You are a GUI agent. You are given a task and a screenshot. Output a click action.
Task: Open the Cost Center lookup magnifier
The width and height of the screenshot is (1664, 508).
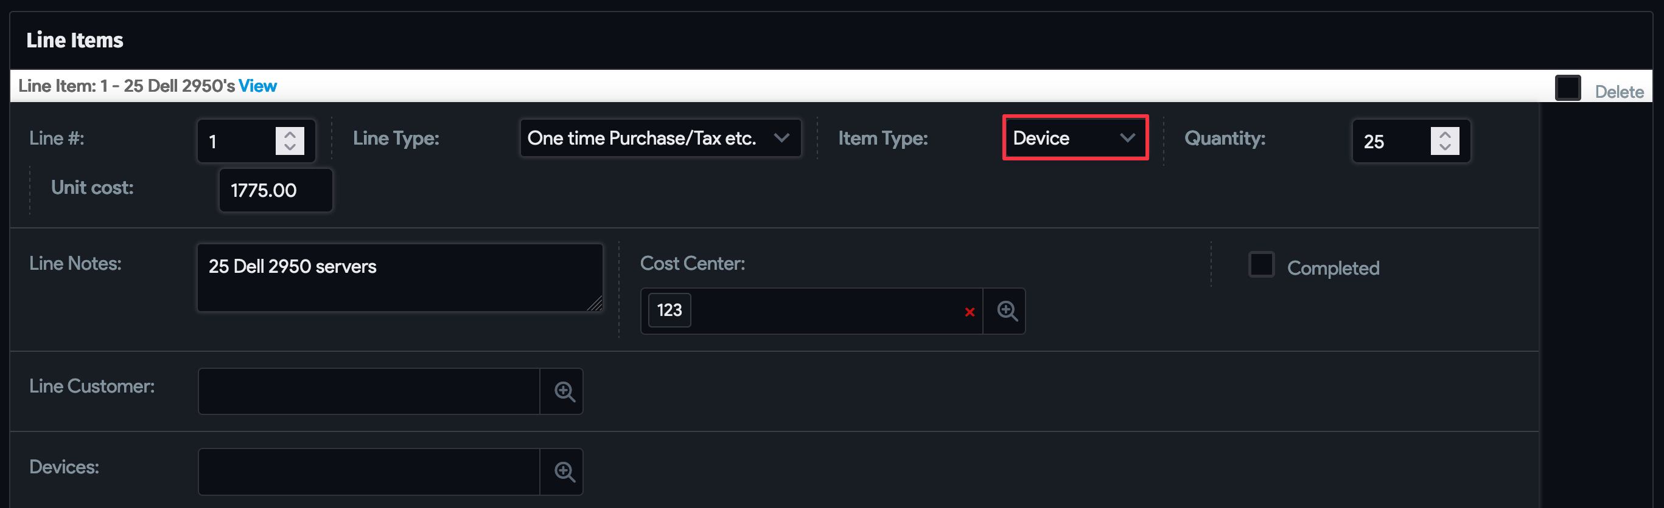point(1004,311)
